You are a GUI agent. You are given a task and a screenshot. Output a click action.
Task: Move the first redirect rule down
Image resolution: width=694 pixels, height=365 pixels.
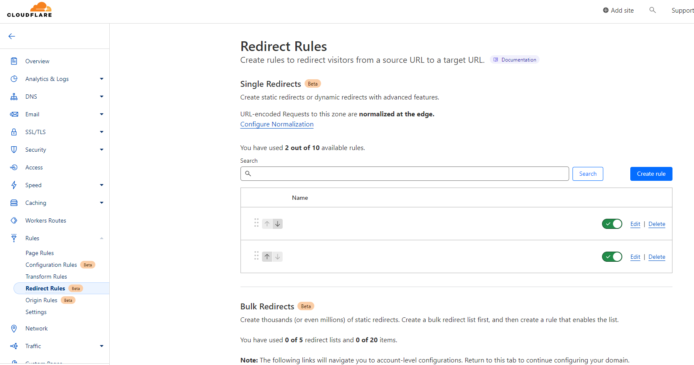[278, 224]
